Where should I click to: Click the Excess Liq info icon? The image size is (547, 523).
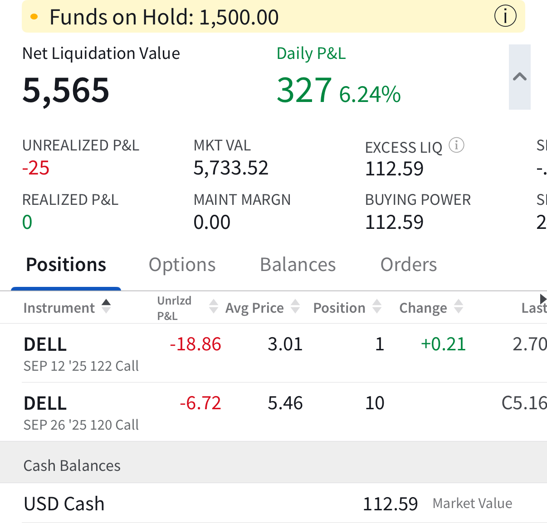tap(456, 145)
